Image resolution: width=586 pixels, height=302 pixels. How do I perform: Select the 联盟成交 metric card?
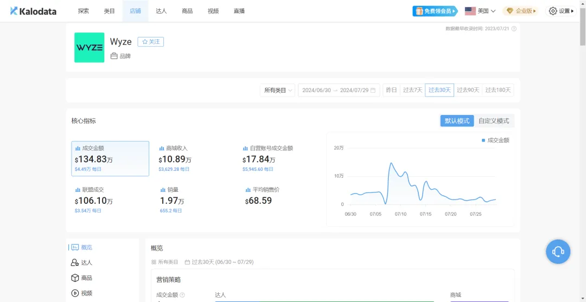(110, 200)
